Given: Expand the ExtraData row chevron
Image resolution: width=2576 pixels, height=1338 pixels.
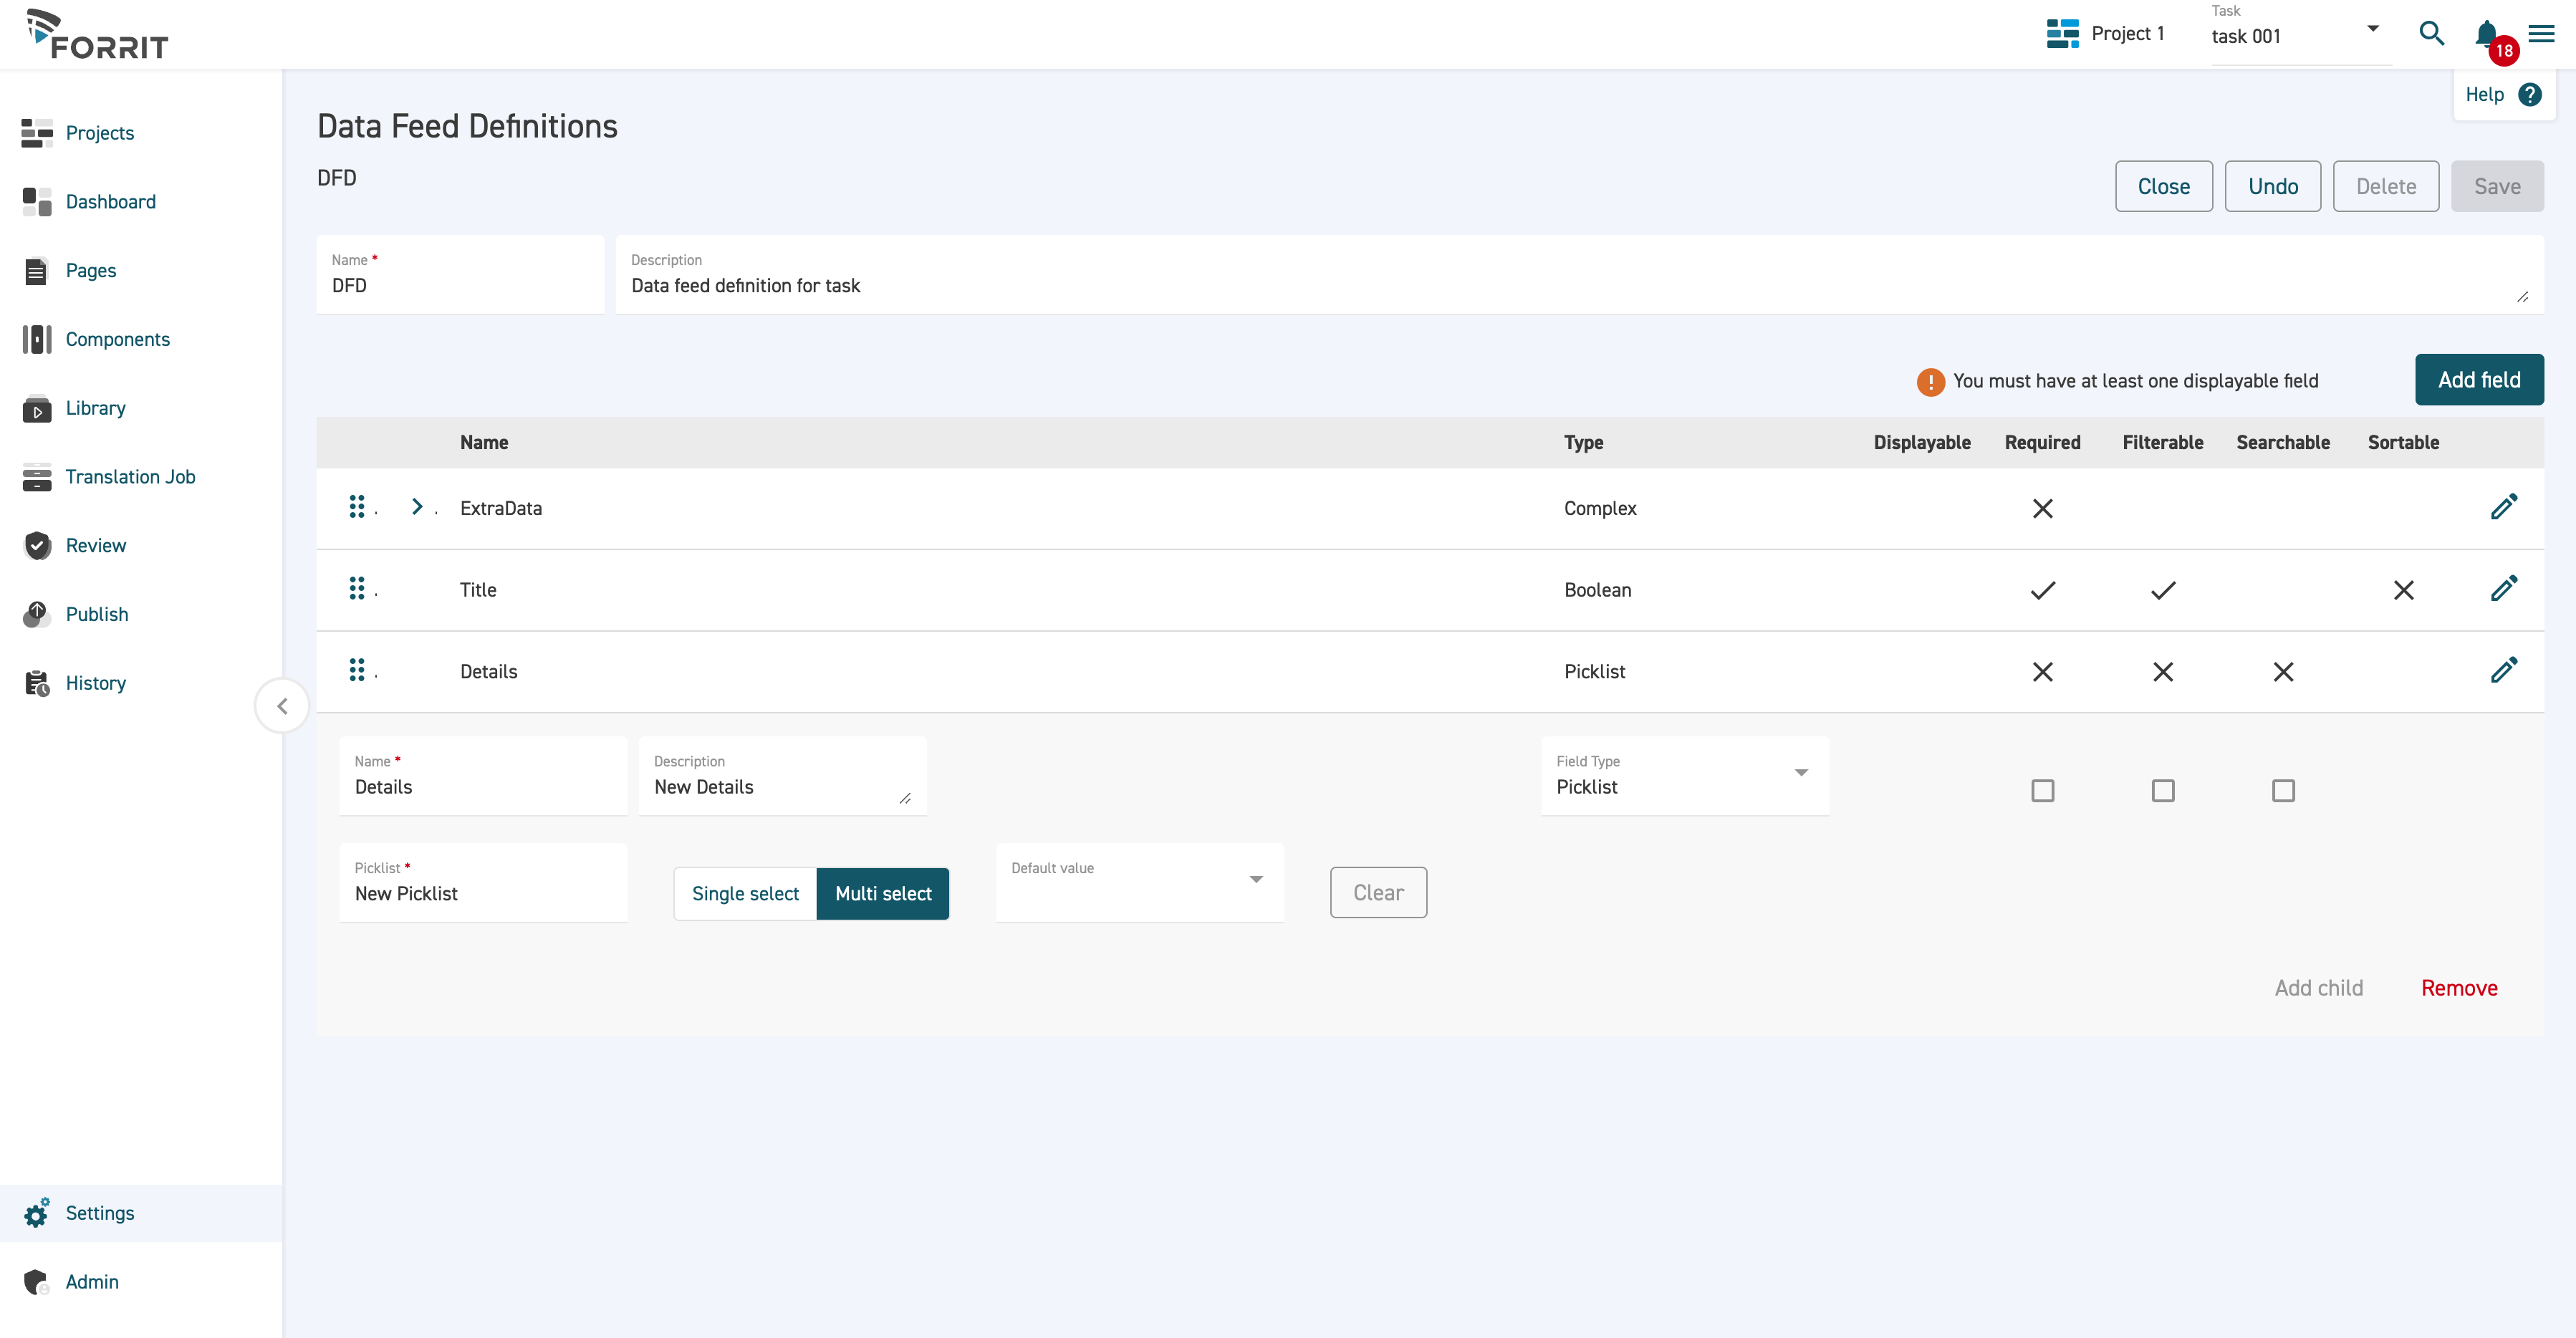Looking at the screenshot, I should (417, 507).
